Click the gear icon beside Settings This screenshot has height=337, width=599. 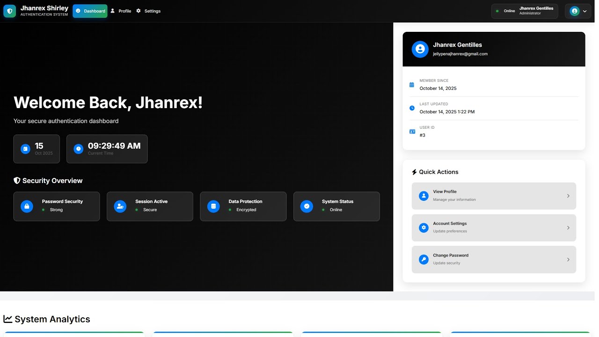(139, 11)
